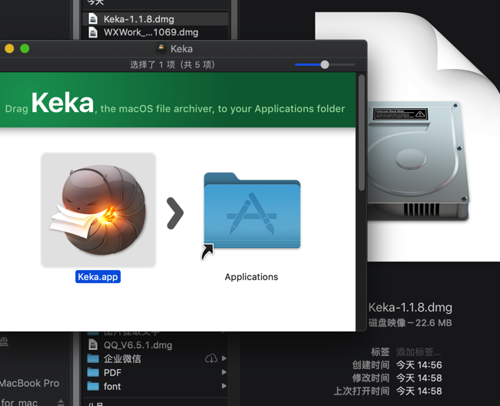Adjust the icon size slider in Keka window

point(325,64)
